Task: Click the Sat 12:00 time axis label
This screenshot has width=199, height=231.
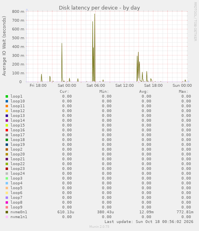Action: pos(125,86)
